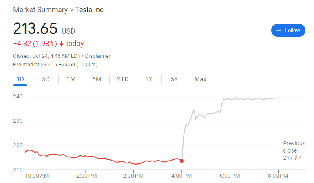Click the plus icon on Follow
Screen dimensions: 314x183
pyautogui.click(x=279, y=30)
